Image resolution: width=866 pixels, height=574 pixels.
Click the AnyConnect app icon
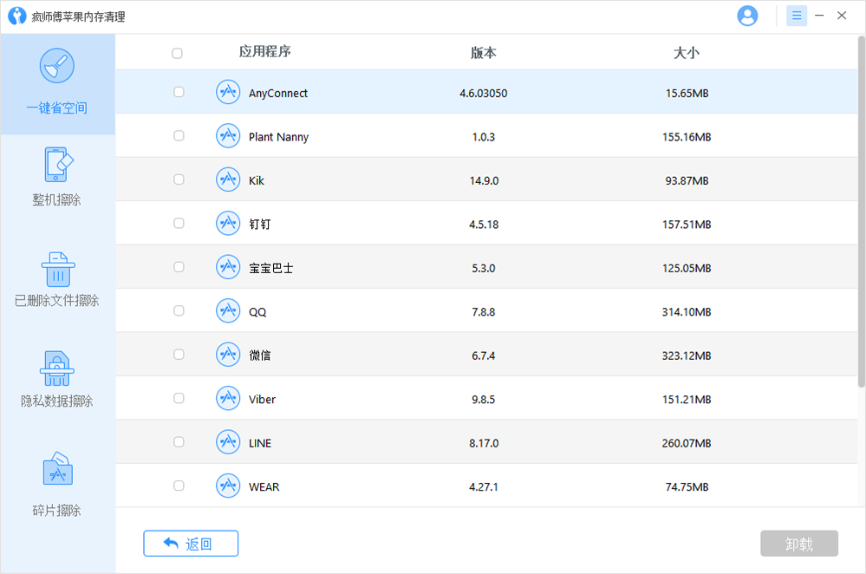(x=227, y=92)
